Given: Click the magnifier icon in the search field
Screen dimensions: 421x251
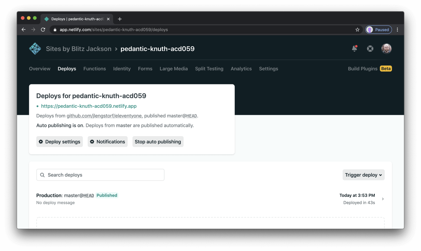Looking at the screenshot, I should coord(42,175).
